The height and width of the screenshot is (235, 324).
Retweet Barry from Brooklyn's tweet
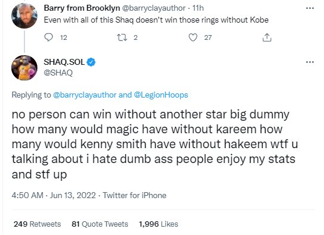click(x=121, y=37)
